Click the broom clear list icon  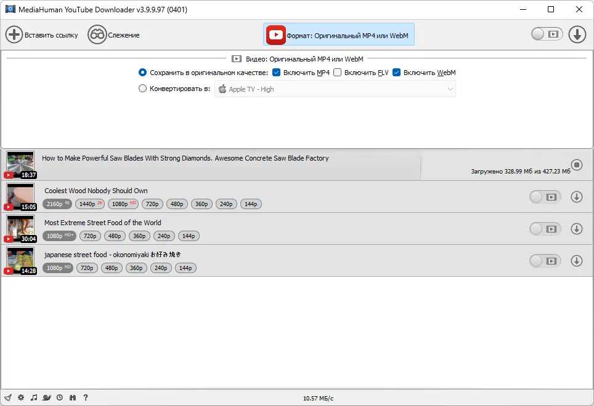(8, 397)
